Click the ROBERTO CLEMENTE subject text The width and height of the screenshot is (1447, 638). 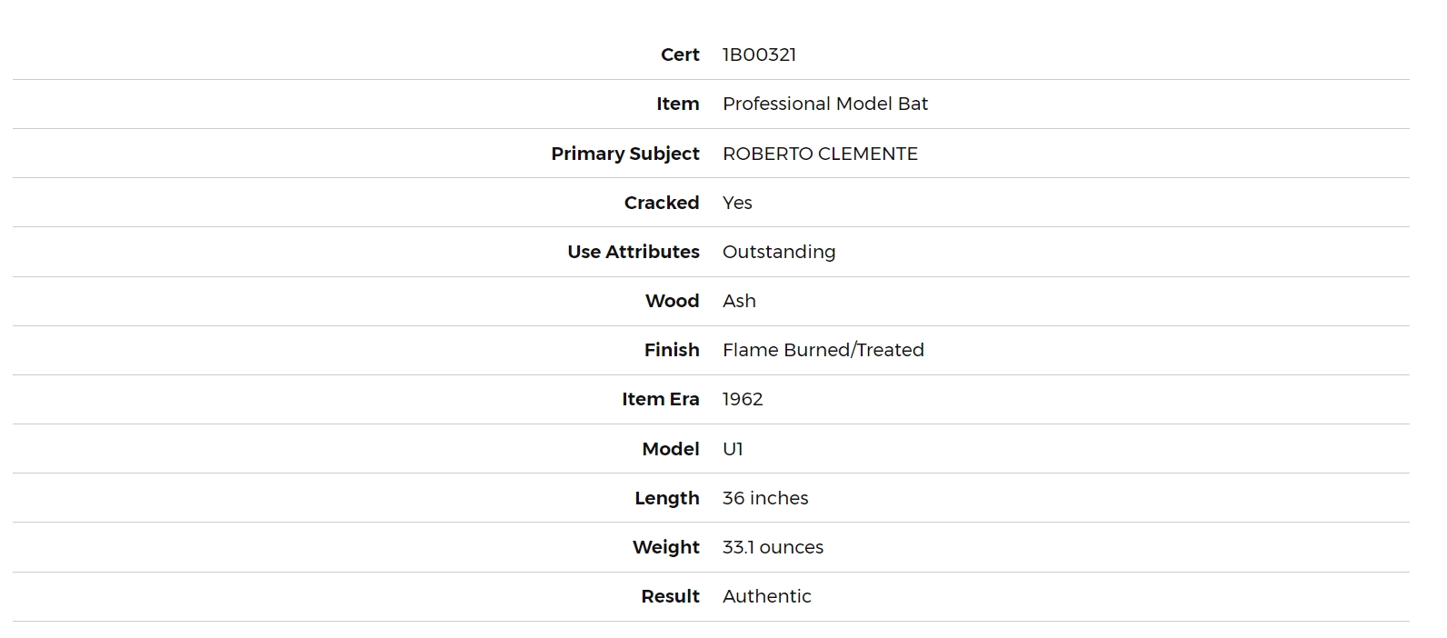(x=820, y=154)
